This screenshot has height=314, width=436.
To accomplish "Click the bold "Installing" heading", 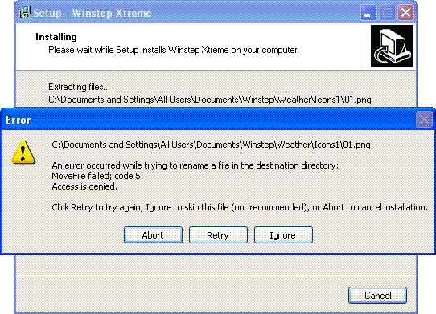I will click(56, 37).
